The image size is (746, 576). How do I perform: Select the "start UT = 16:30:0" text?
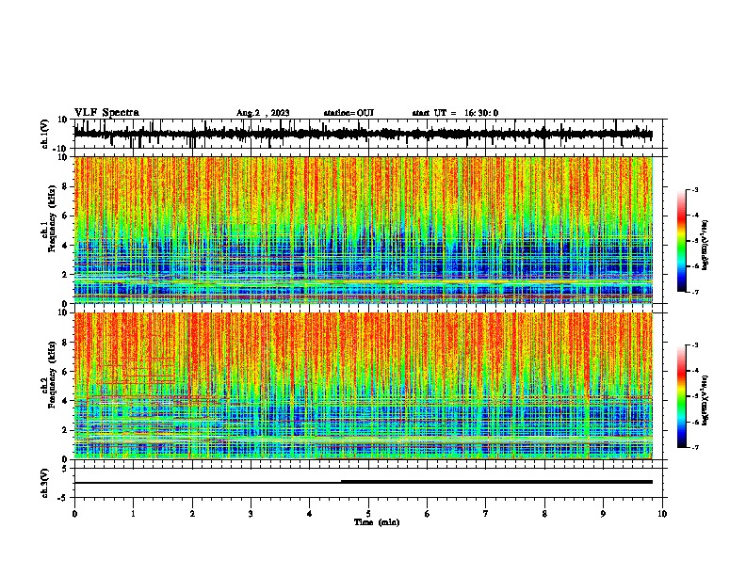tap(455, 113)
